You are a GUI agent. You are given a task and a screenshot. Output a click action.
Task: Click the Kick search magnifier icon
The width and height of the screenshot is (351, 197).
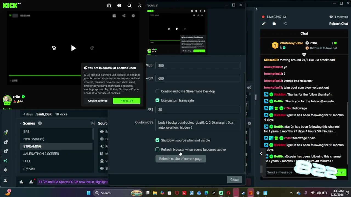(129, 5)
